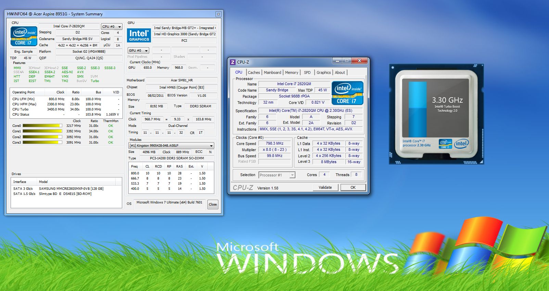Click the Close button in HWiNFO64
549x291 pixels.
pyautogui.click(x=213, y=204)
